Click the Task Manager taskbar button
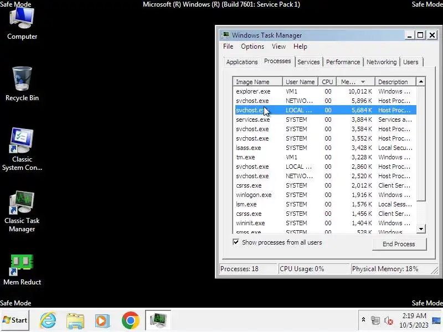 158,320
